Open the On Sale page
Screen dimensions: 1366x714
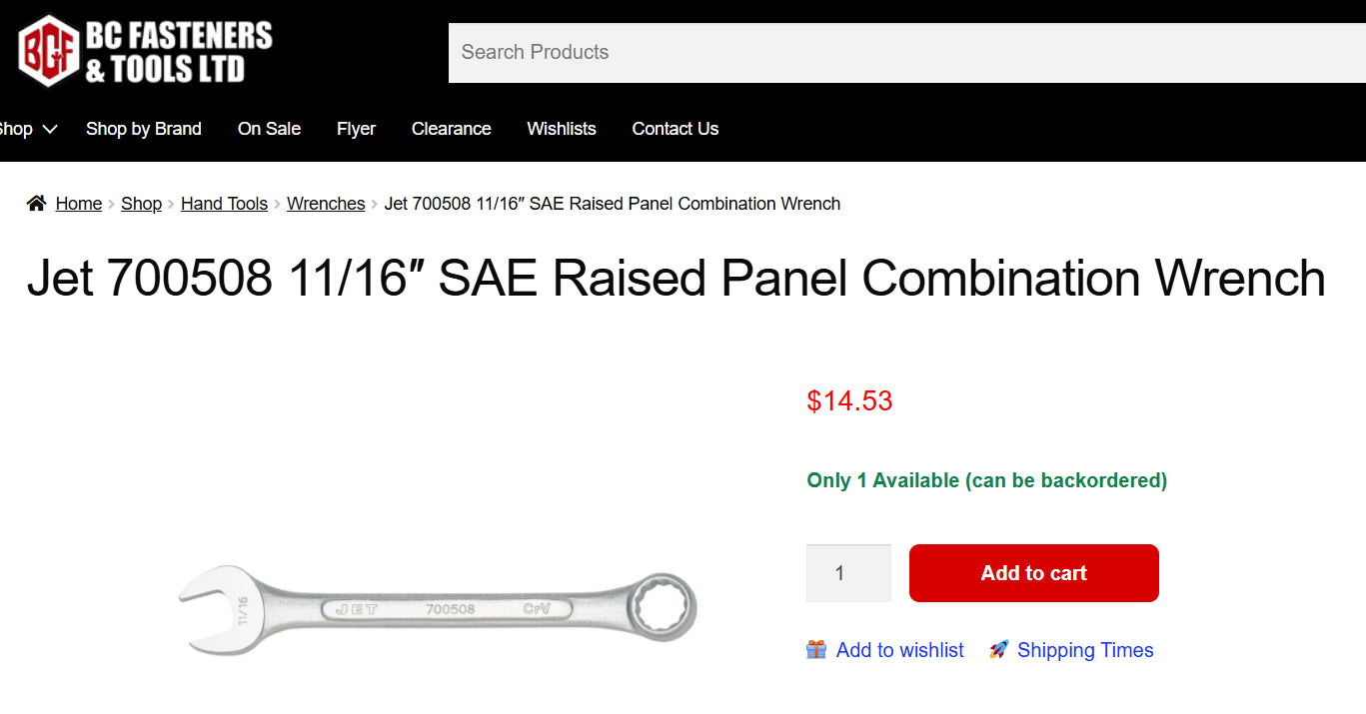point(269,129)
